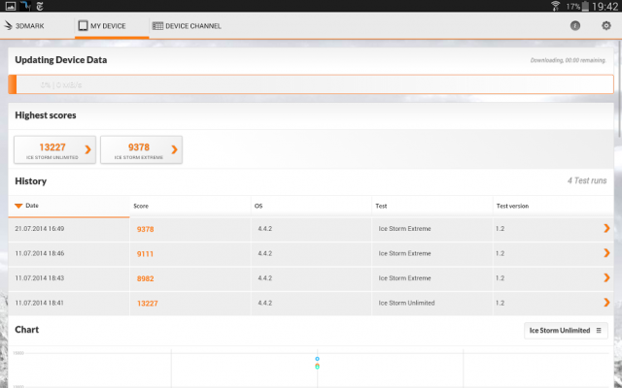This screenshot has width=622, height=388.
Task: Switch to the MY DEVICE tab
Action: [112, 26]
